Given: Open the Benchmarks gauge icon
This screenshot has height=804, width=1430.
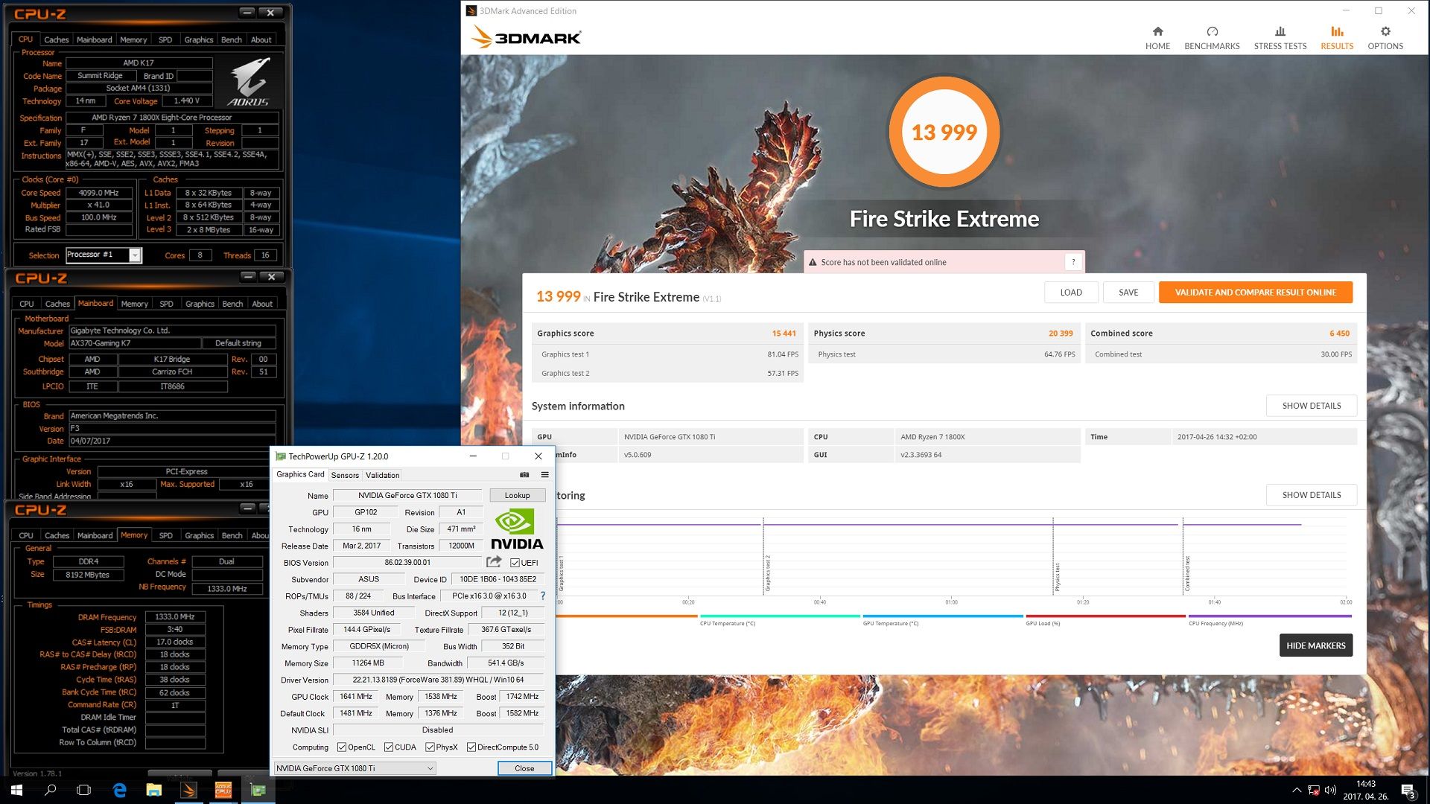Looking at the screenshot, I should [x=1212, y=32].
